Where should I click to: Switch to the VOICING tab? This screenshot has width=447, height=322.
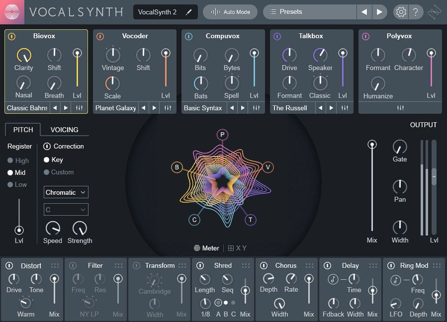[x=65, y=129]
